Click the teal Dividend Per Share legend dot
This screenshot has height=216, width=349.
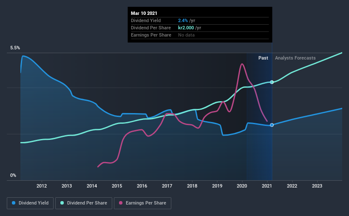pos(62,203)
